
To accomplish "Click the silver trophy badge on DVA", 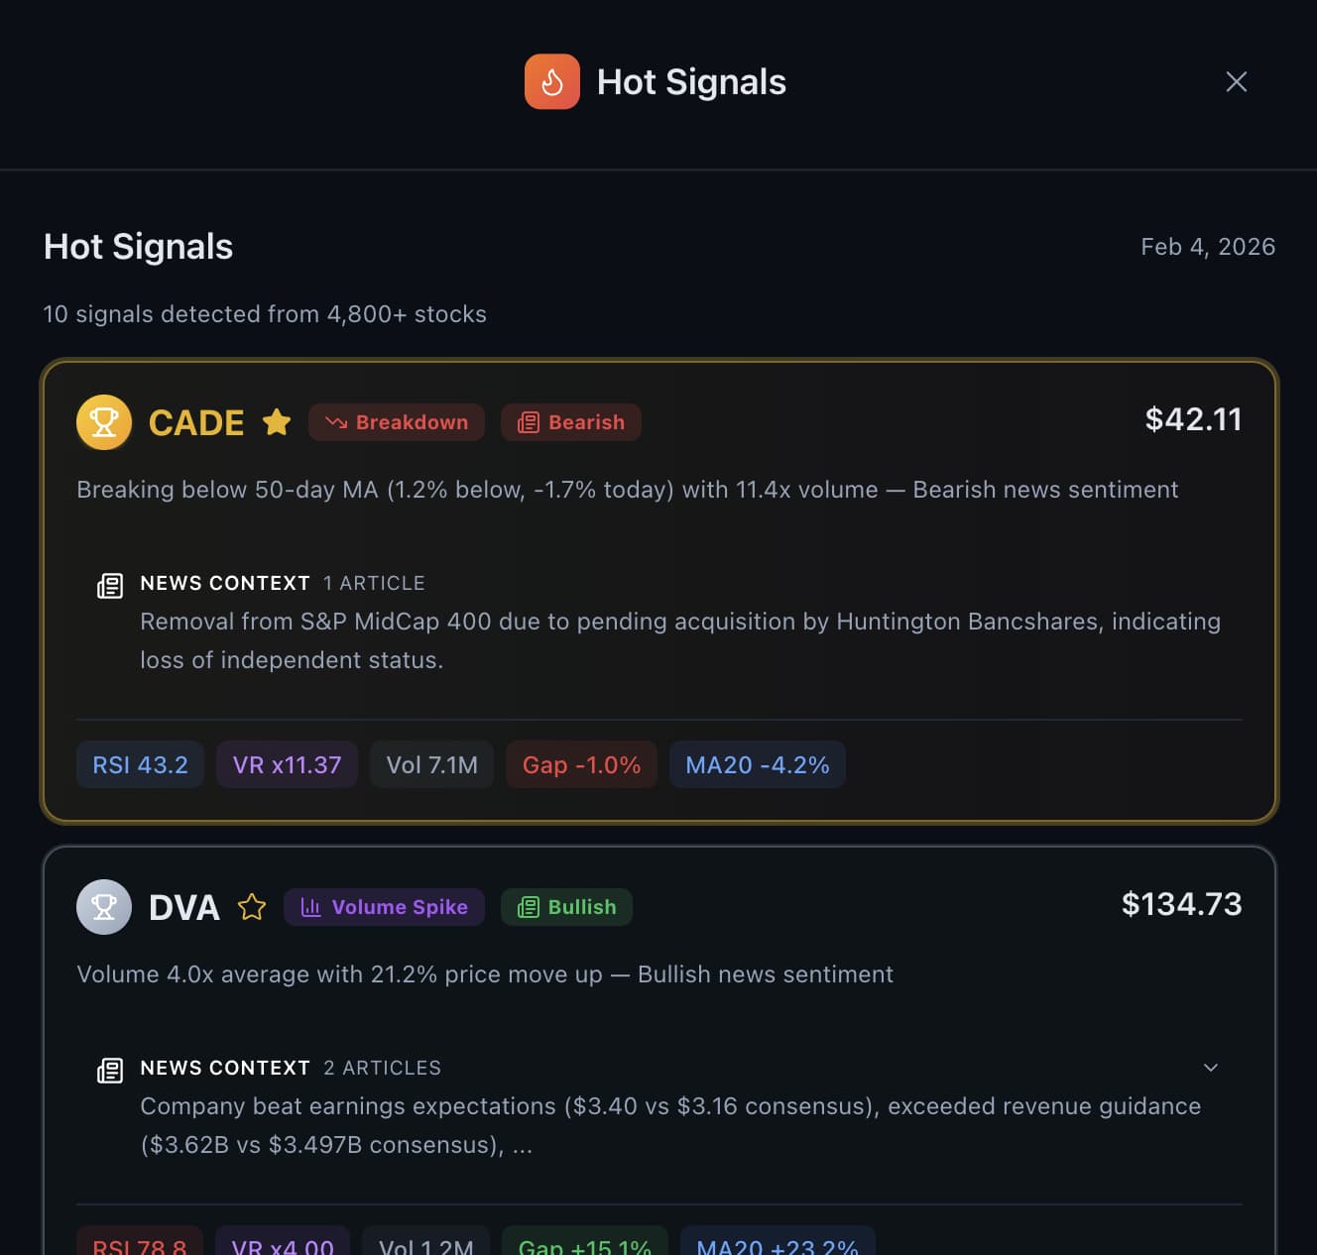I will click(104, 906).
